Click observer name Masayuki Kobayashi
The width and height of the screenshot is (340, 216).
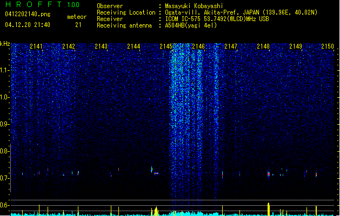click(194, 6)
